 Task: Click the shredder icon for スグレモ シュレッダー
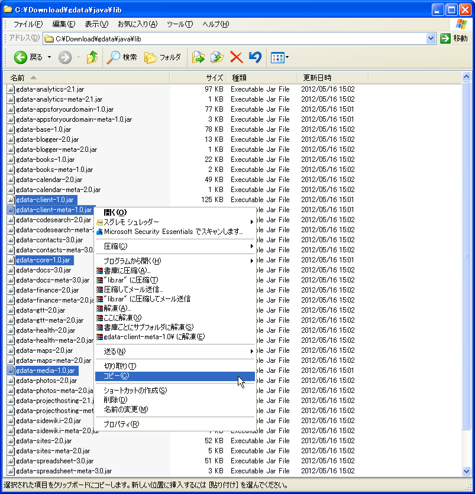pyautogui.click(x=99, y=222)
